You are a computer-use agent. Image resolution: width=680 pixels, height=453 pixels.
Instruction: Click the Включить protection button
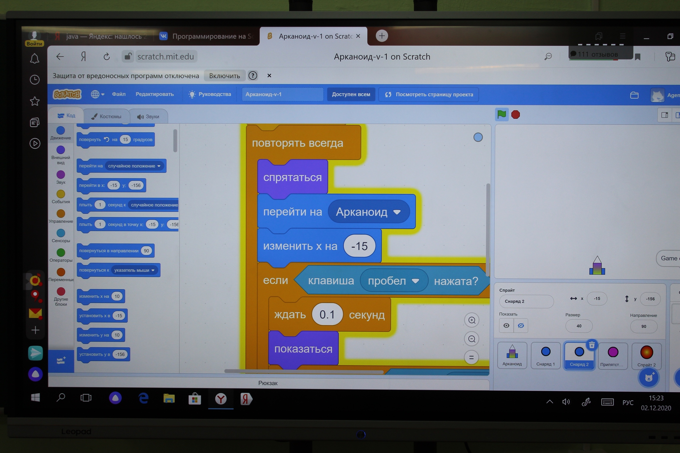[x=224, y=76]
